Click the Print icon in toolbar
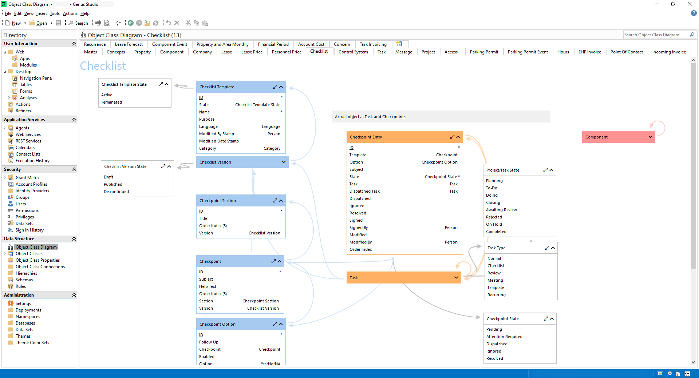Viewport: 699px width, 378px height. tap(98, 23)
